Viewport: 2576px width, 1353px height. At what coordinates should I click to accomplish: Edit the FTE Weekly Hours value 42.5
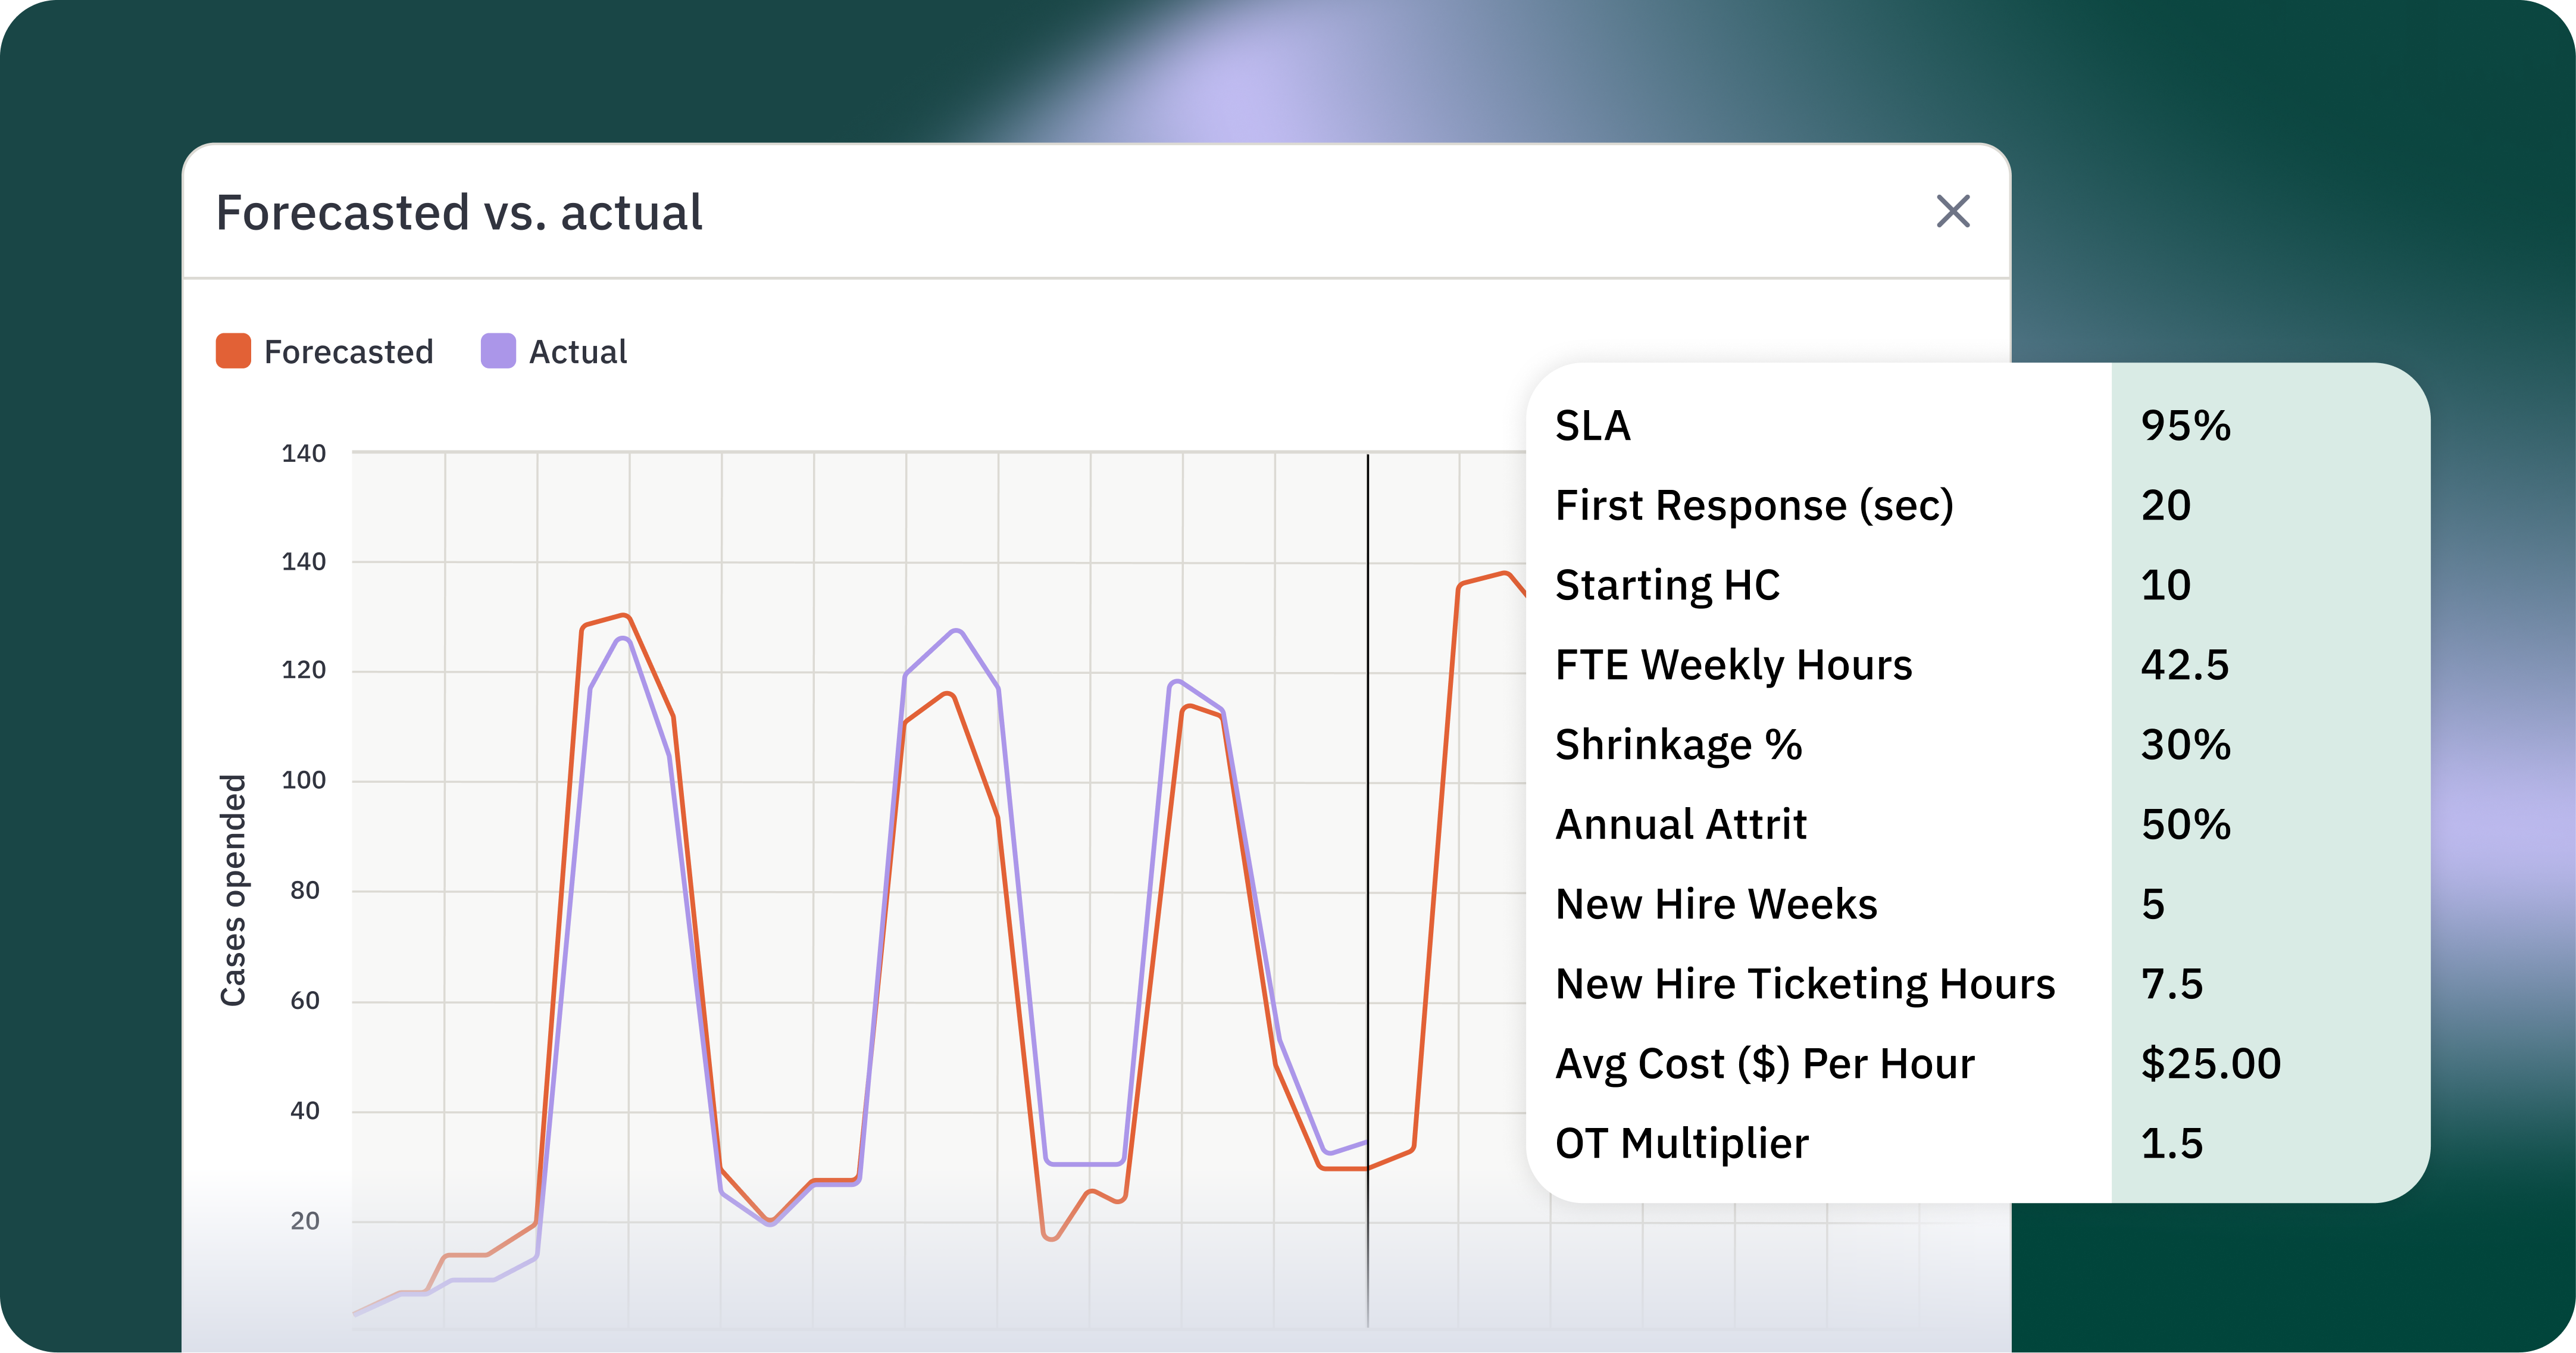coord(2184,665)
